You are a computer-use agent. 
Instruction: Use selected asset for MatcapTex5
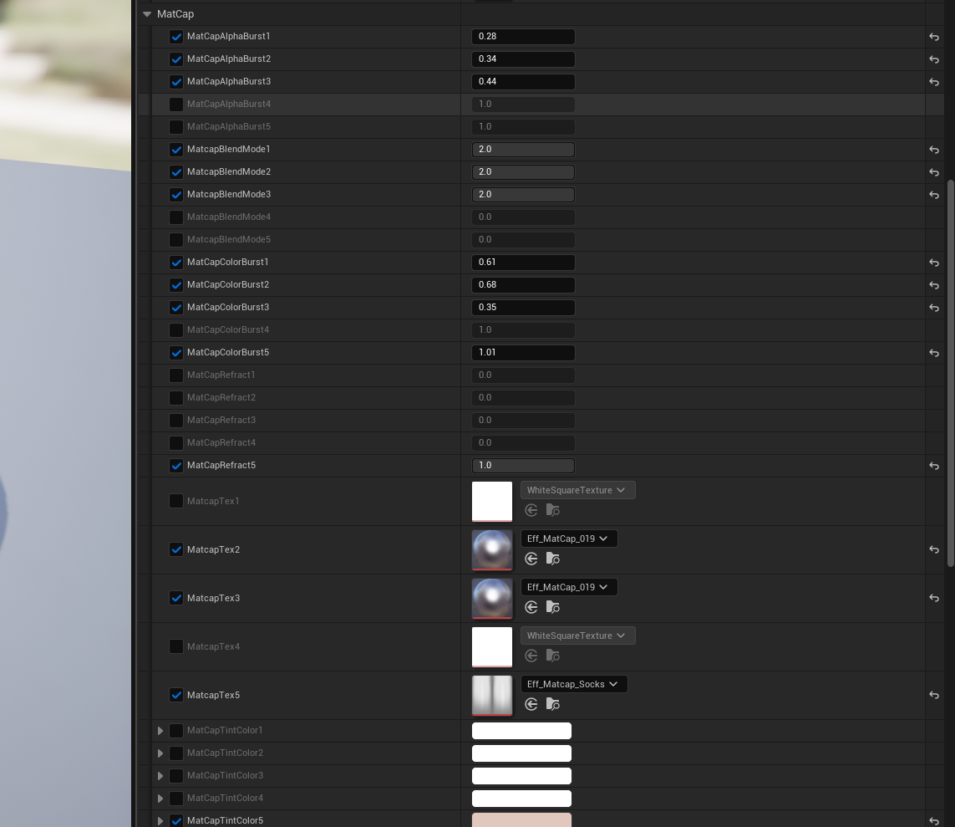tap(531, 704)
